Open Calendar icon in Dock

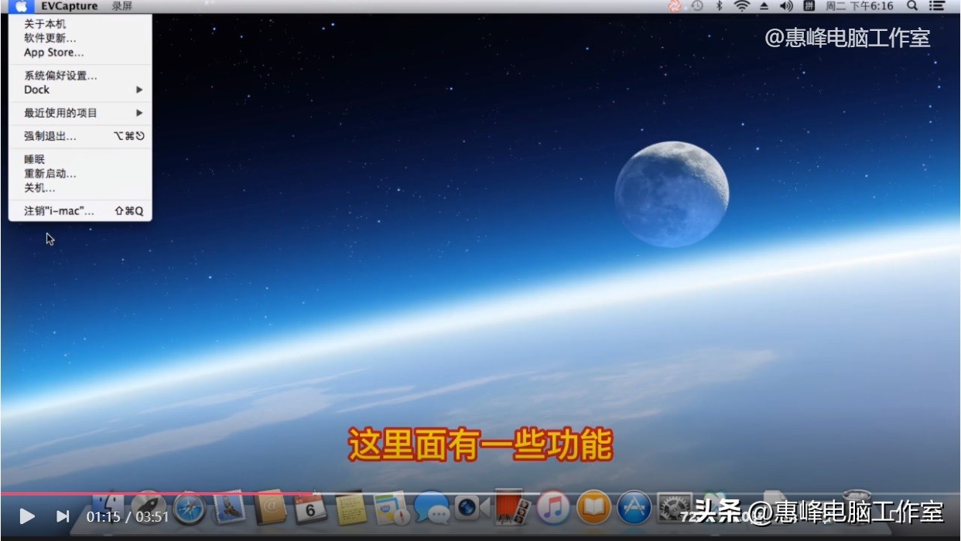coord(310,509)
